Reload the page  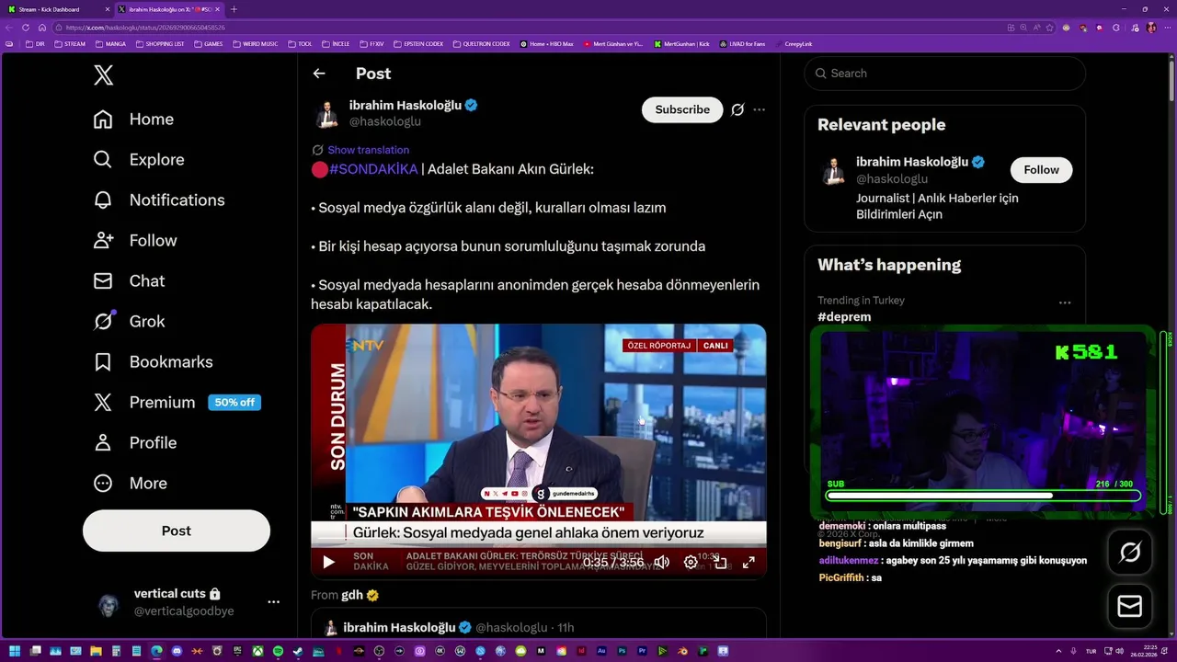coord(26,28)
